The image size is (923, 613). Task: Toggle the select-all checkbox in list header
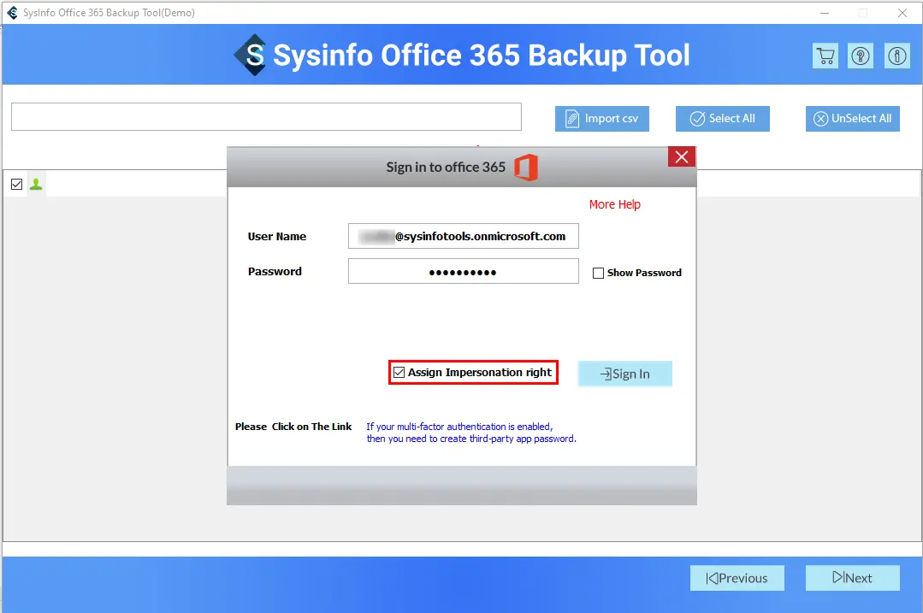[x=16, y=184]
